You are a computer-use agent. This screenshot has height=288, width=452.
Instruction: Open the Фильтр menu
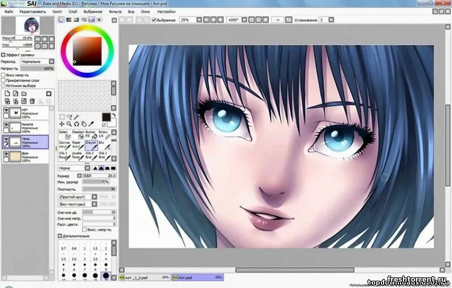pos(115,12)
